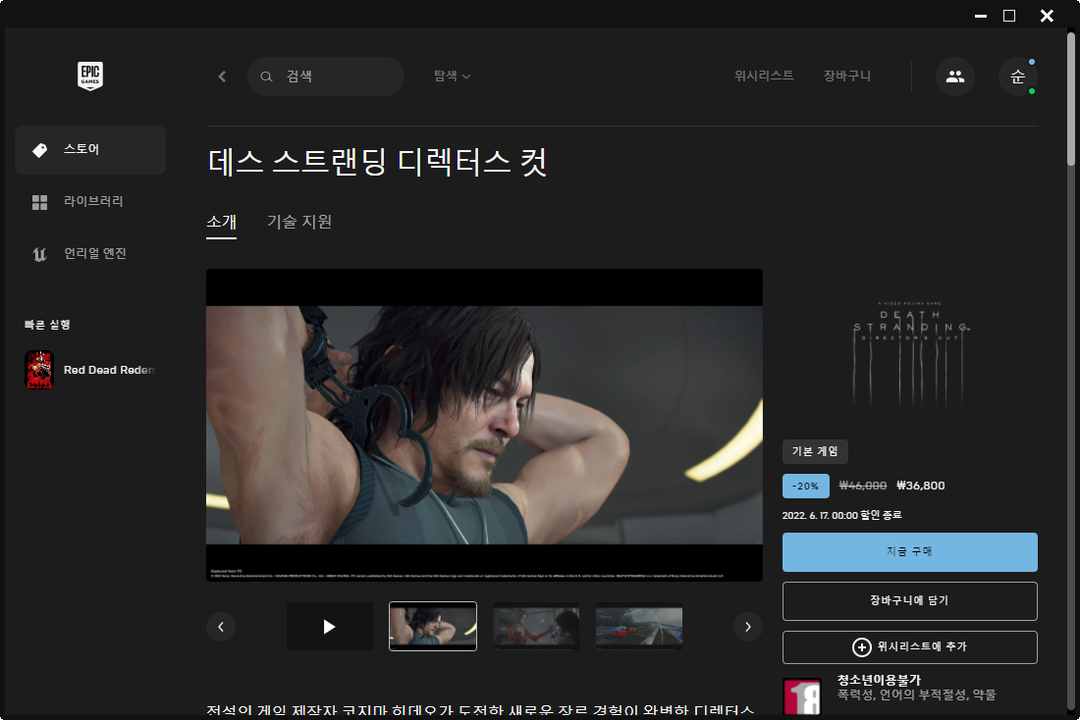Click the 18 age rating badge

(802, 697)
